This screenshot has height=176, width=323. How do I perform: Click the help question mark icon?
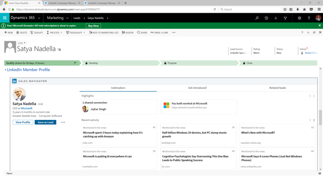tap(309, 18)
